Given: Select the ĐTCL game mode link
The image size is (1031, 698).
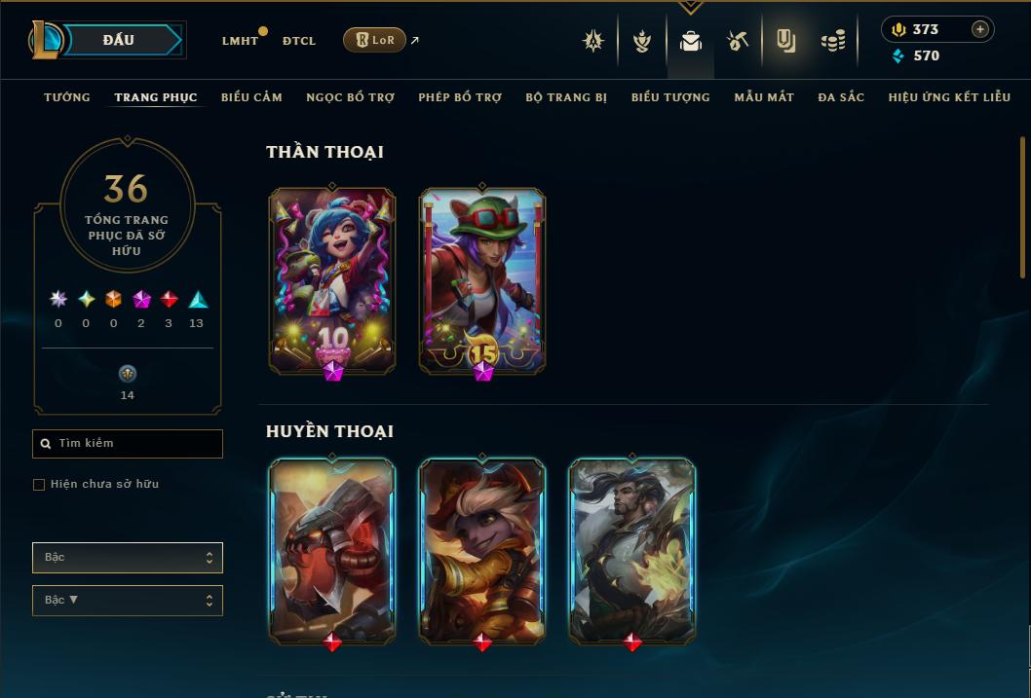Looking at the screenshot, I should click(x=299, y=41).
